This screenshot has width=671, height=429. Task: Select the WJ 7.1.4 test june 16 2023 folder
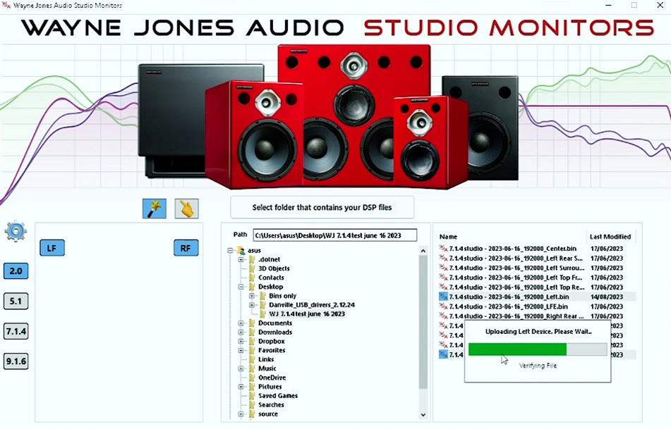(307, 313)
